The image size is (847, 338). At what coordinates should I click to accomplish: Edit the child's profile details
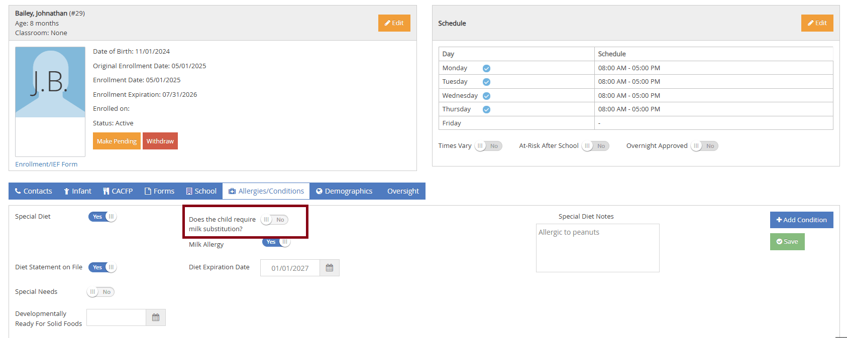pyautogui.click(x=394, y=23)
